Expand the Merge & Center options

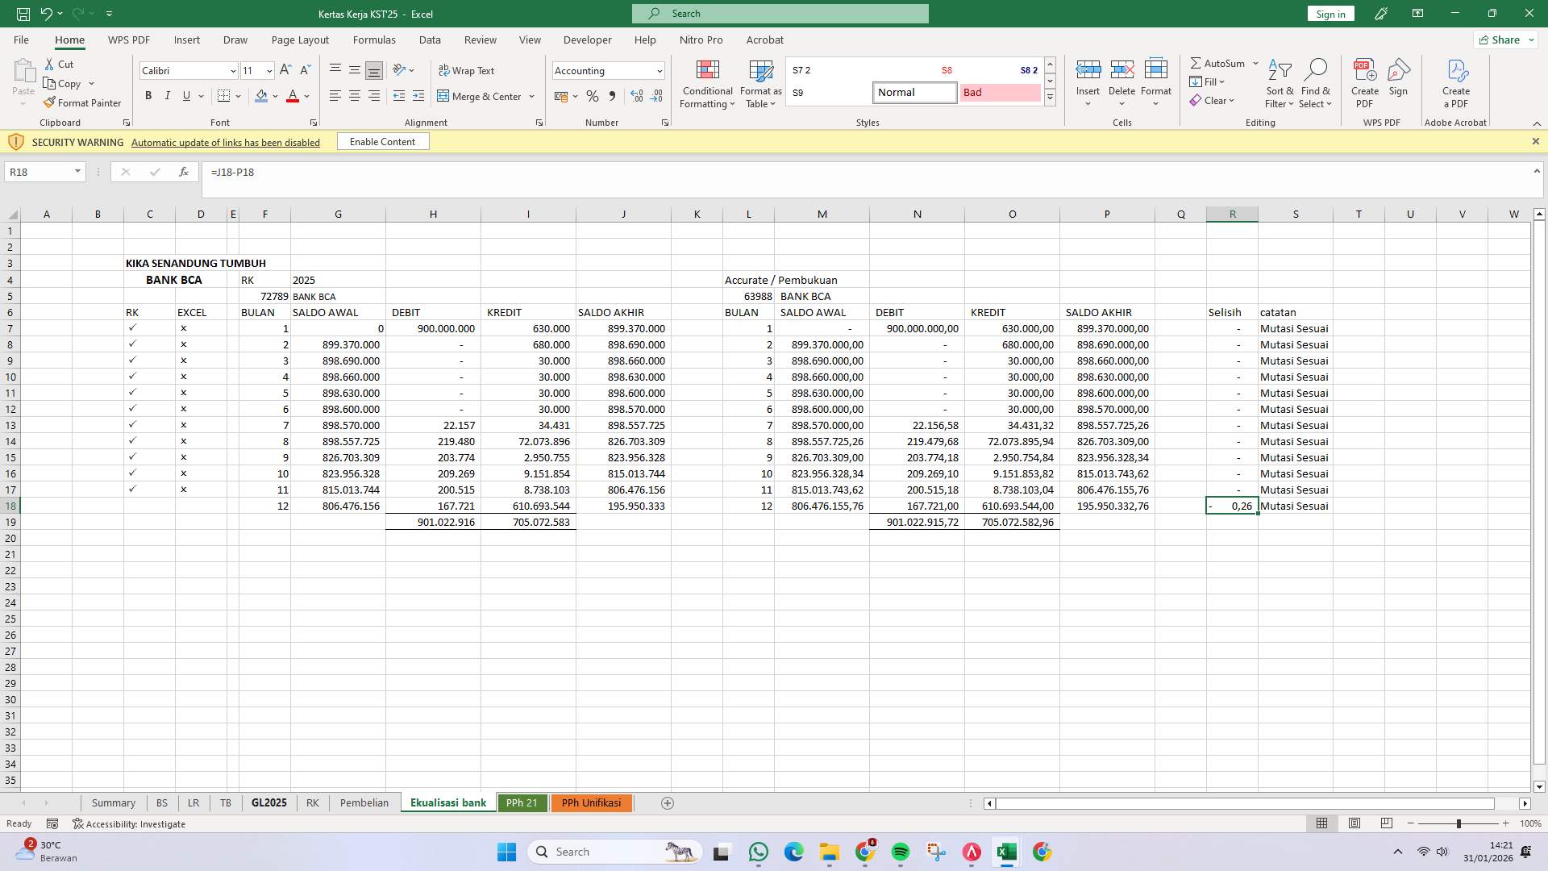pyautogui.click(x=531, y=96)
